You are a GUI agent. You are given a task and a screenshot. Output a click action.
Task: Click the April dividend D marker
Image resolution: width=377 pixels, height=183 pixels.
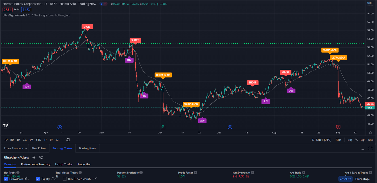60,127
